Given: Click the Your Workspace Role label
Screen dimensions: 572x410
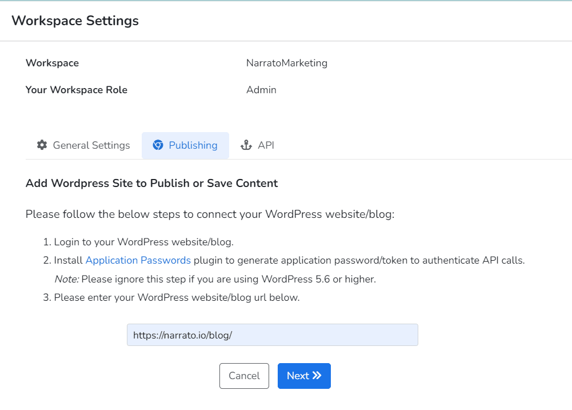Looking at the screenshot, I should tap(76, 90).
